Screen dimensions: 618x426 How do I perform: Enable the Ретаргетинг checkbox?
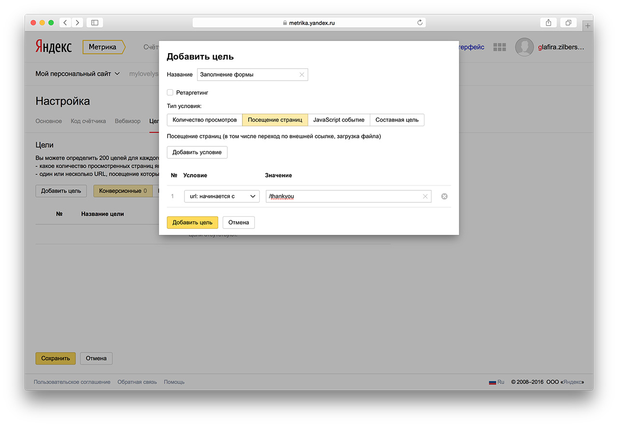pos(170,92)
